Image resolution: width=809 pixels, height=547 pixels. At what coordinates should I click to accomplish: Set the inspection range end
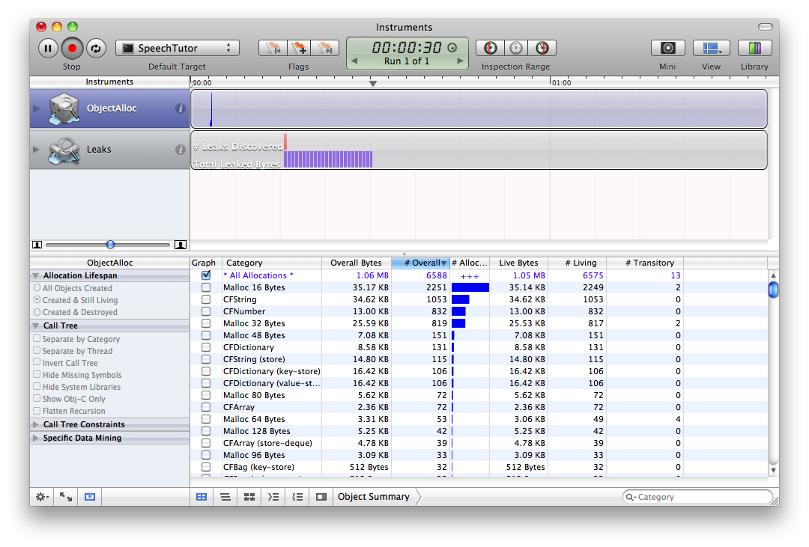542,48
